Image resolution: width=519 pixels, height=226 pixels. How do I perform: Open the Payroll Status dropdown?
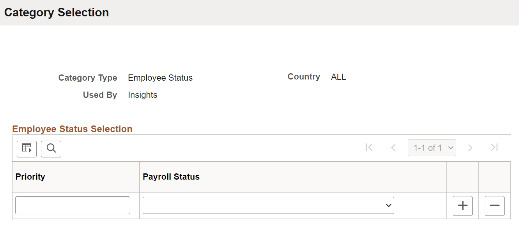coord(268,205)
